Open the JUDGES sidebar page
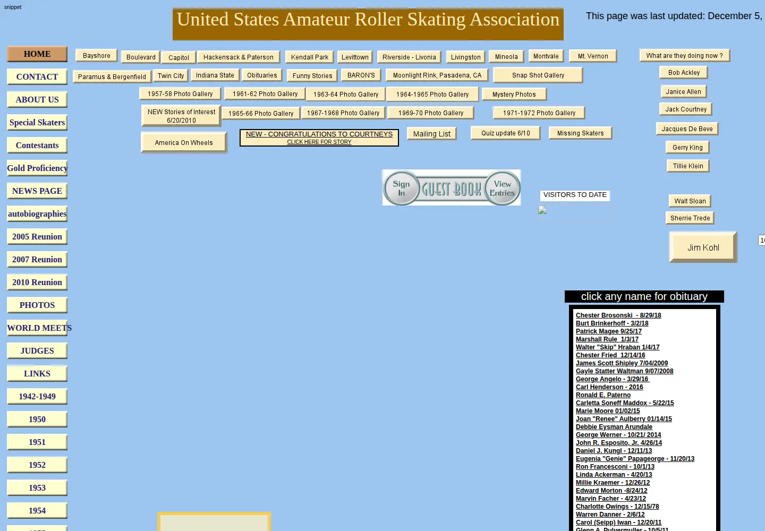 pos(37,351)
